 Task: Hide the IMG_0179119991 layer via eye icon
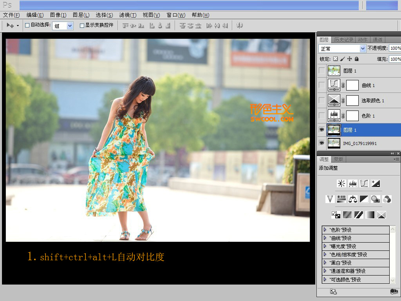click(322, 143)
